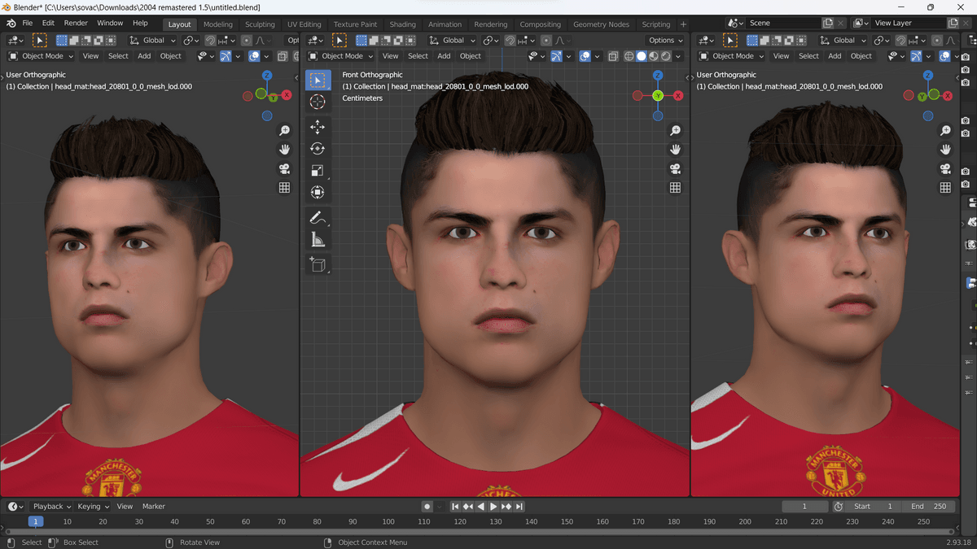Toggle X-ray in the center viewport header
Screen dimensions: 977x549
click(614, 56)
